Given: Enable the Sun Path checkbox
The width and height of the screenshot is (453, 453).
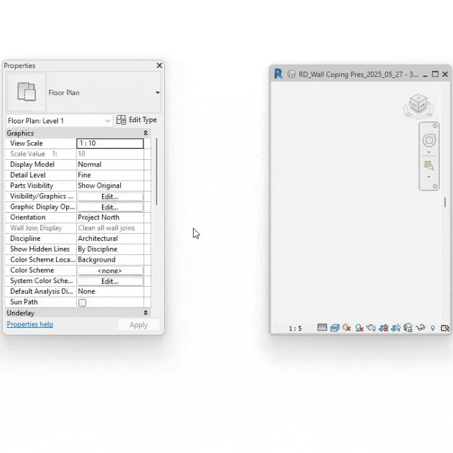Looking at the screenshot, I should coord(82,303).
